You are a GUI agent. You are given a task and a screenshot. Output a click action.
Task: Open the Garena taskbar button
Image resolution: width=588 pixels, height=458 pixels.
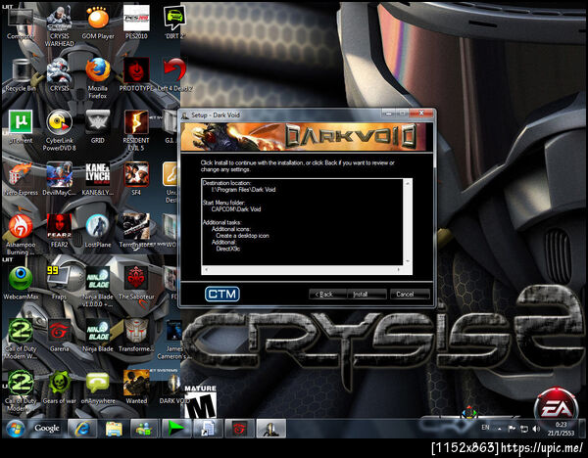[239, 429]
